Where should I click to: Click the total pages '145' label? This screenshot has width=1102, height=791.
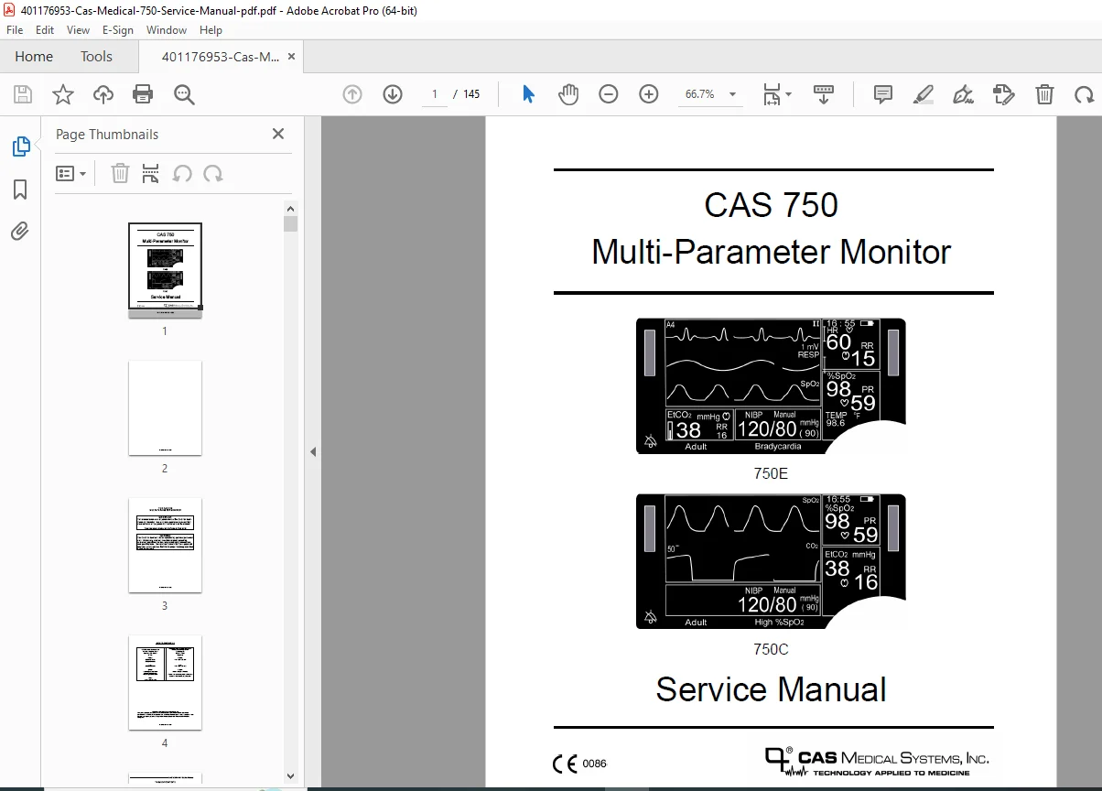[x=471, y=94]
